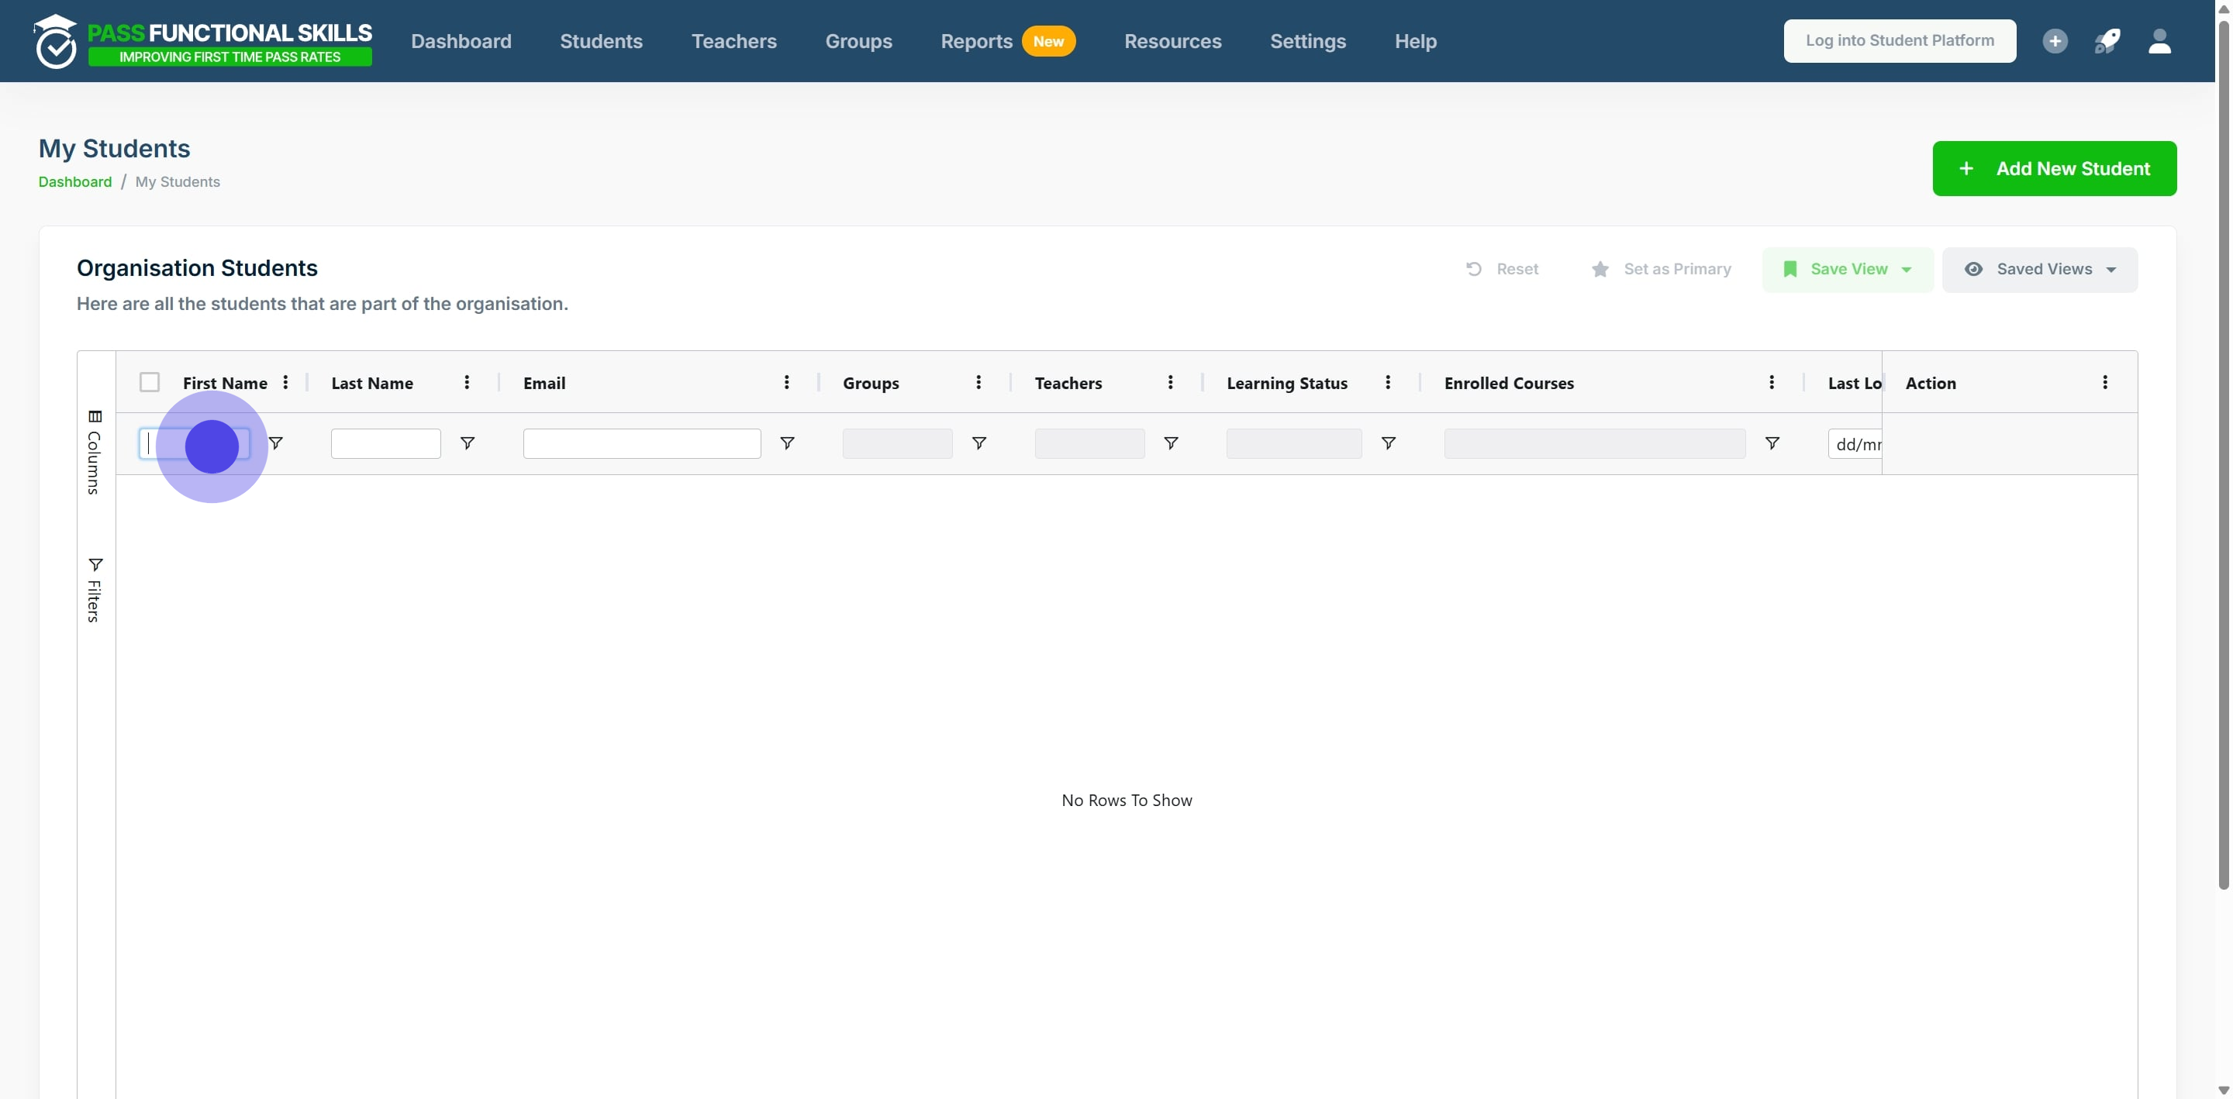This screenshot has height=1099, width=2233.
Task: Click the rocket icon in top bar
Action: pos(2107,41)
